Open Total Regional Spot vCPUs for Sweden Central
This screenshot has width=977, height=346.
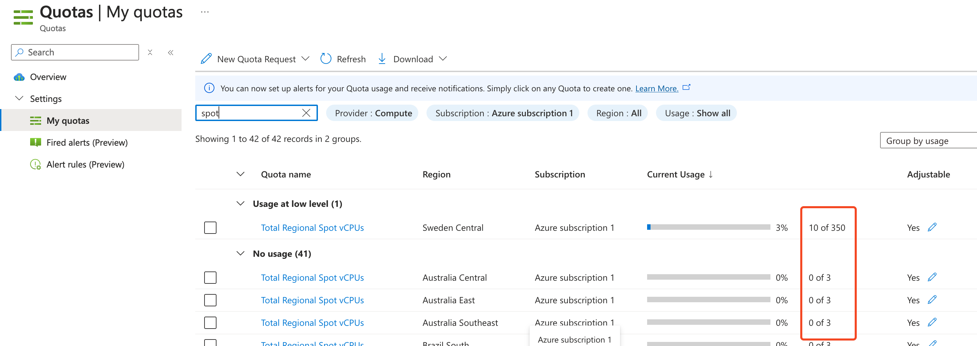click(x=312, y=228)
